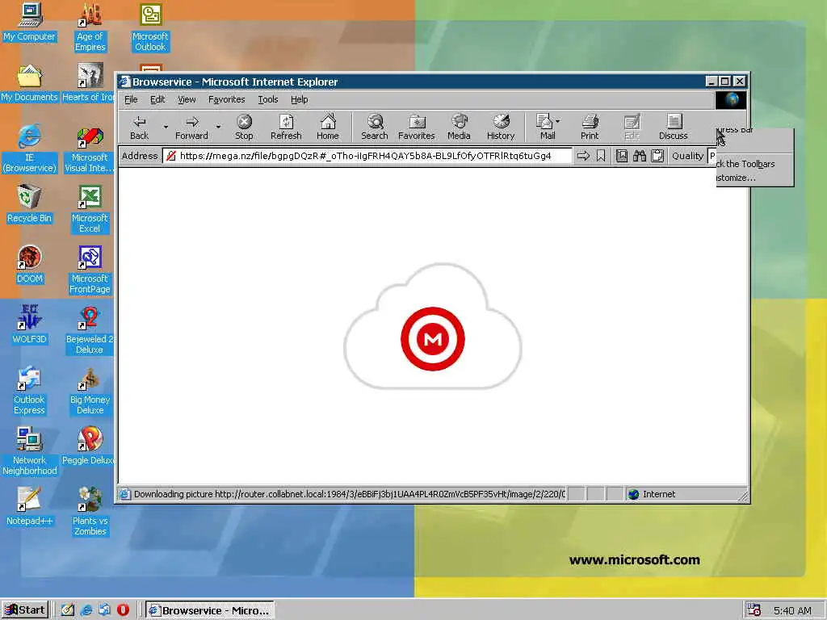Image resolution: width=827 pixels, height=620 pixels.
Task: Open the Quality combo box
Action: click(712, 156)
